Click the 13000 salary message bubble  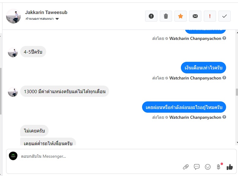click(64, 91)
